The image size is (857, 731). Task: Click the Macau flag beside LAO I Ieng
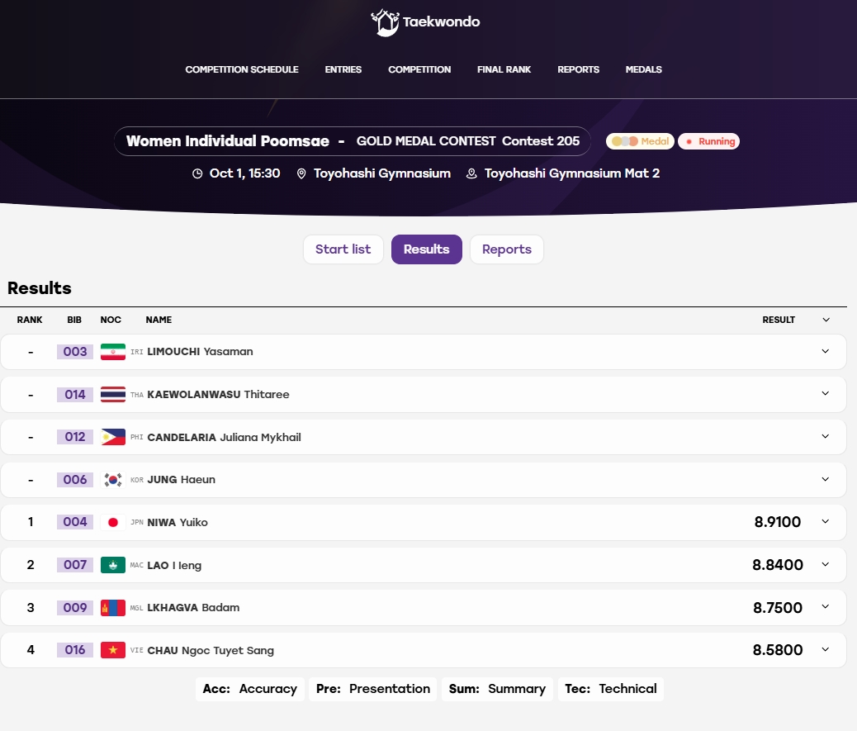click(x=113, y=565)
